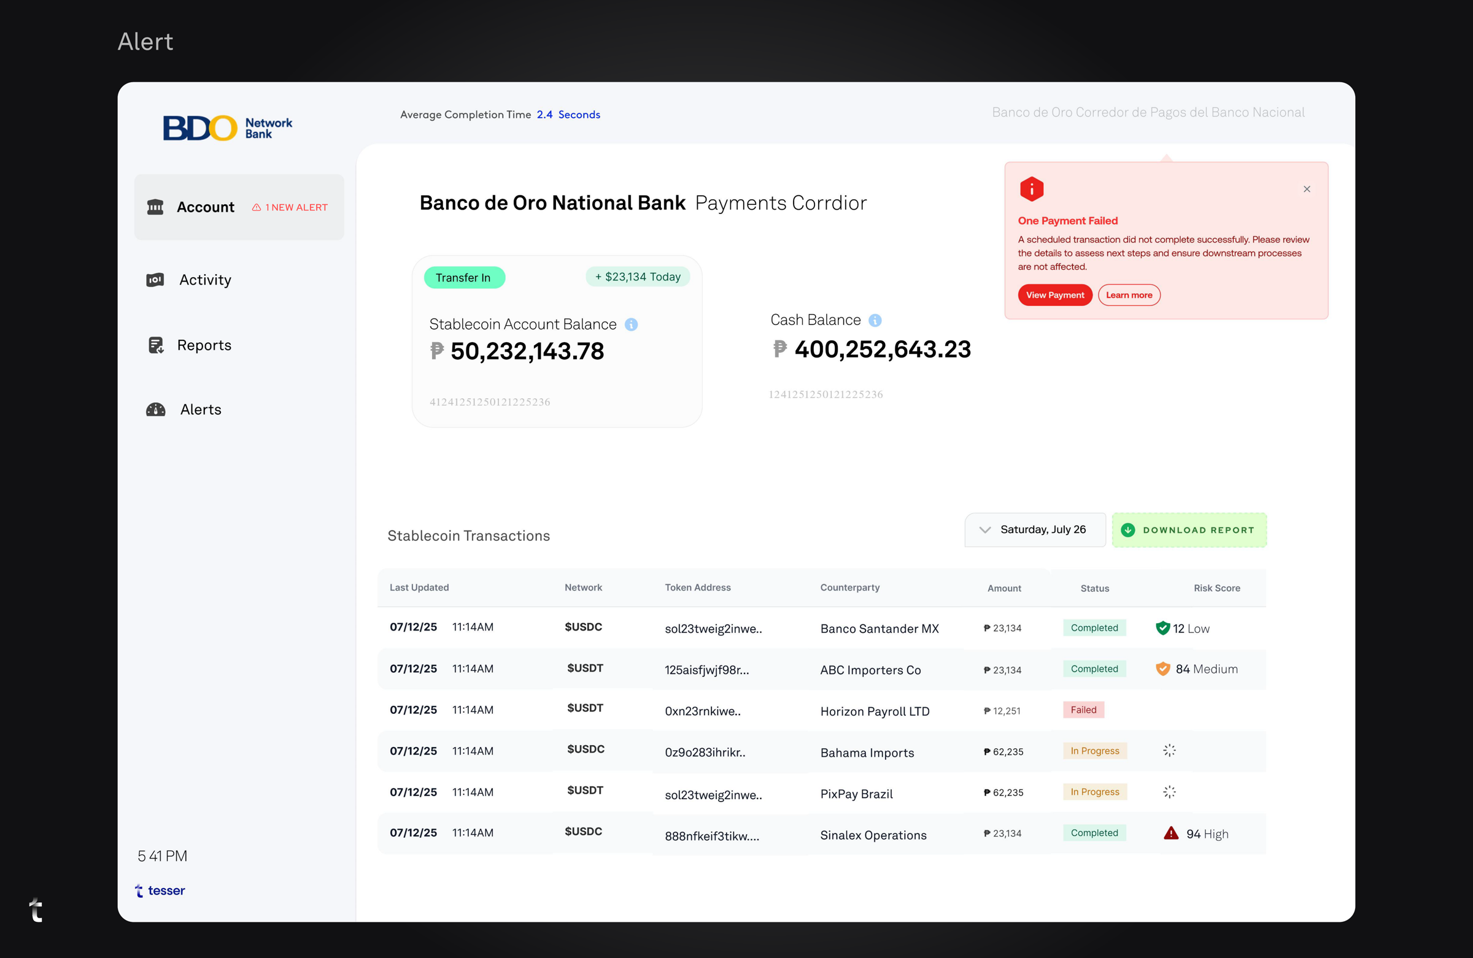Screen dimensions: 1473x958
Task: Click the Reports document icon
Action: pyautogui.click(x=156, y=345)
